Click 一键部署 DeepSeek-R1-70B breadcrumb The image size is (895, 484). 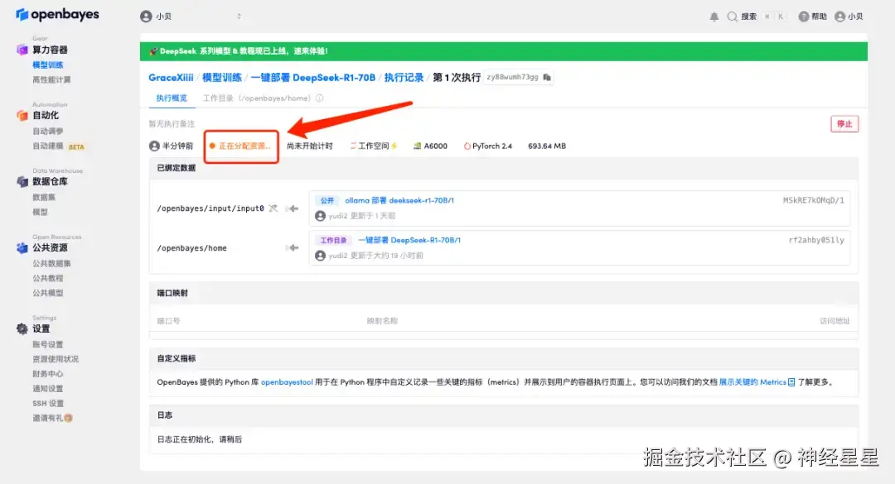(x=312, y=78)
